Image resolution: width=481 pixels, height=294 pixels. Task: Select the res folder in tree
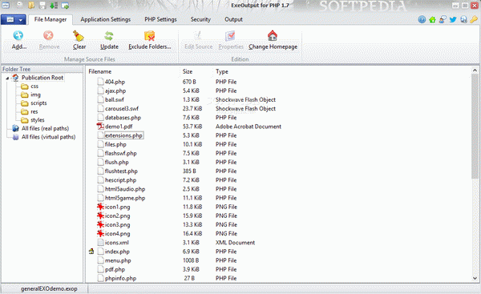(x=34, y=111)
